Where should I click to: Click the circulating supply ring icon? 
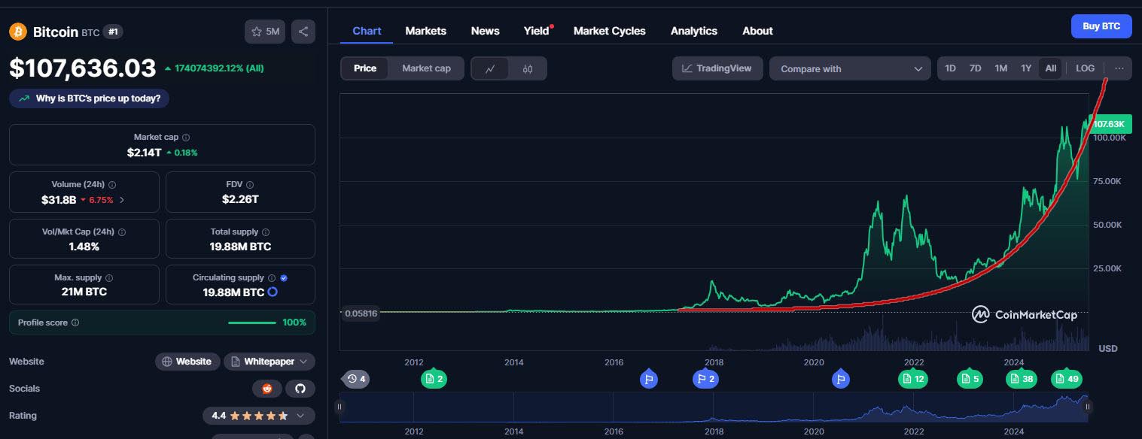click(x=273, y=292)
